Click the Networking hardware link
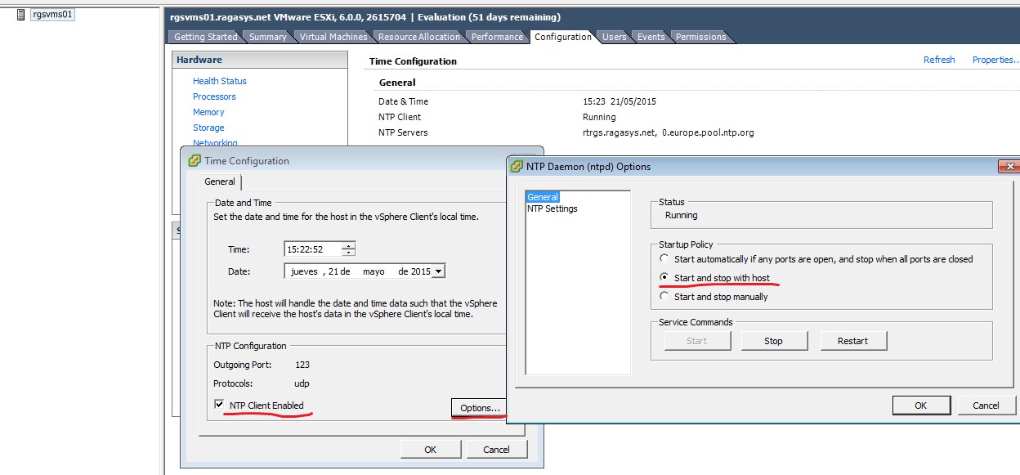This screenshot has width=1020, height=475. point(215,143)
